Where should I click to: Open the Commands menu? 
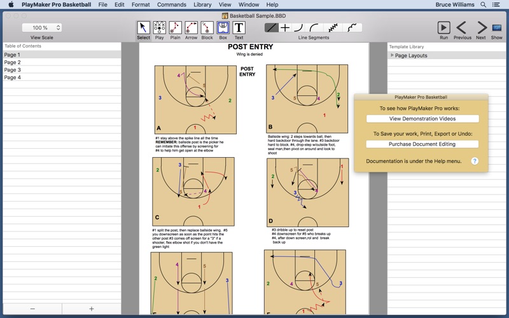tap(171, 4)
